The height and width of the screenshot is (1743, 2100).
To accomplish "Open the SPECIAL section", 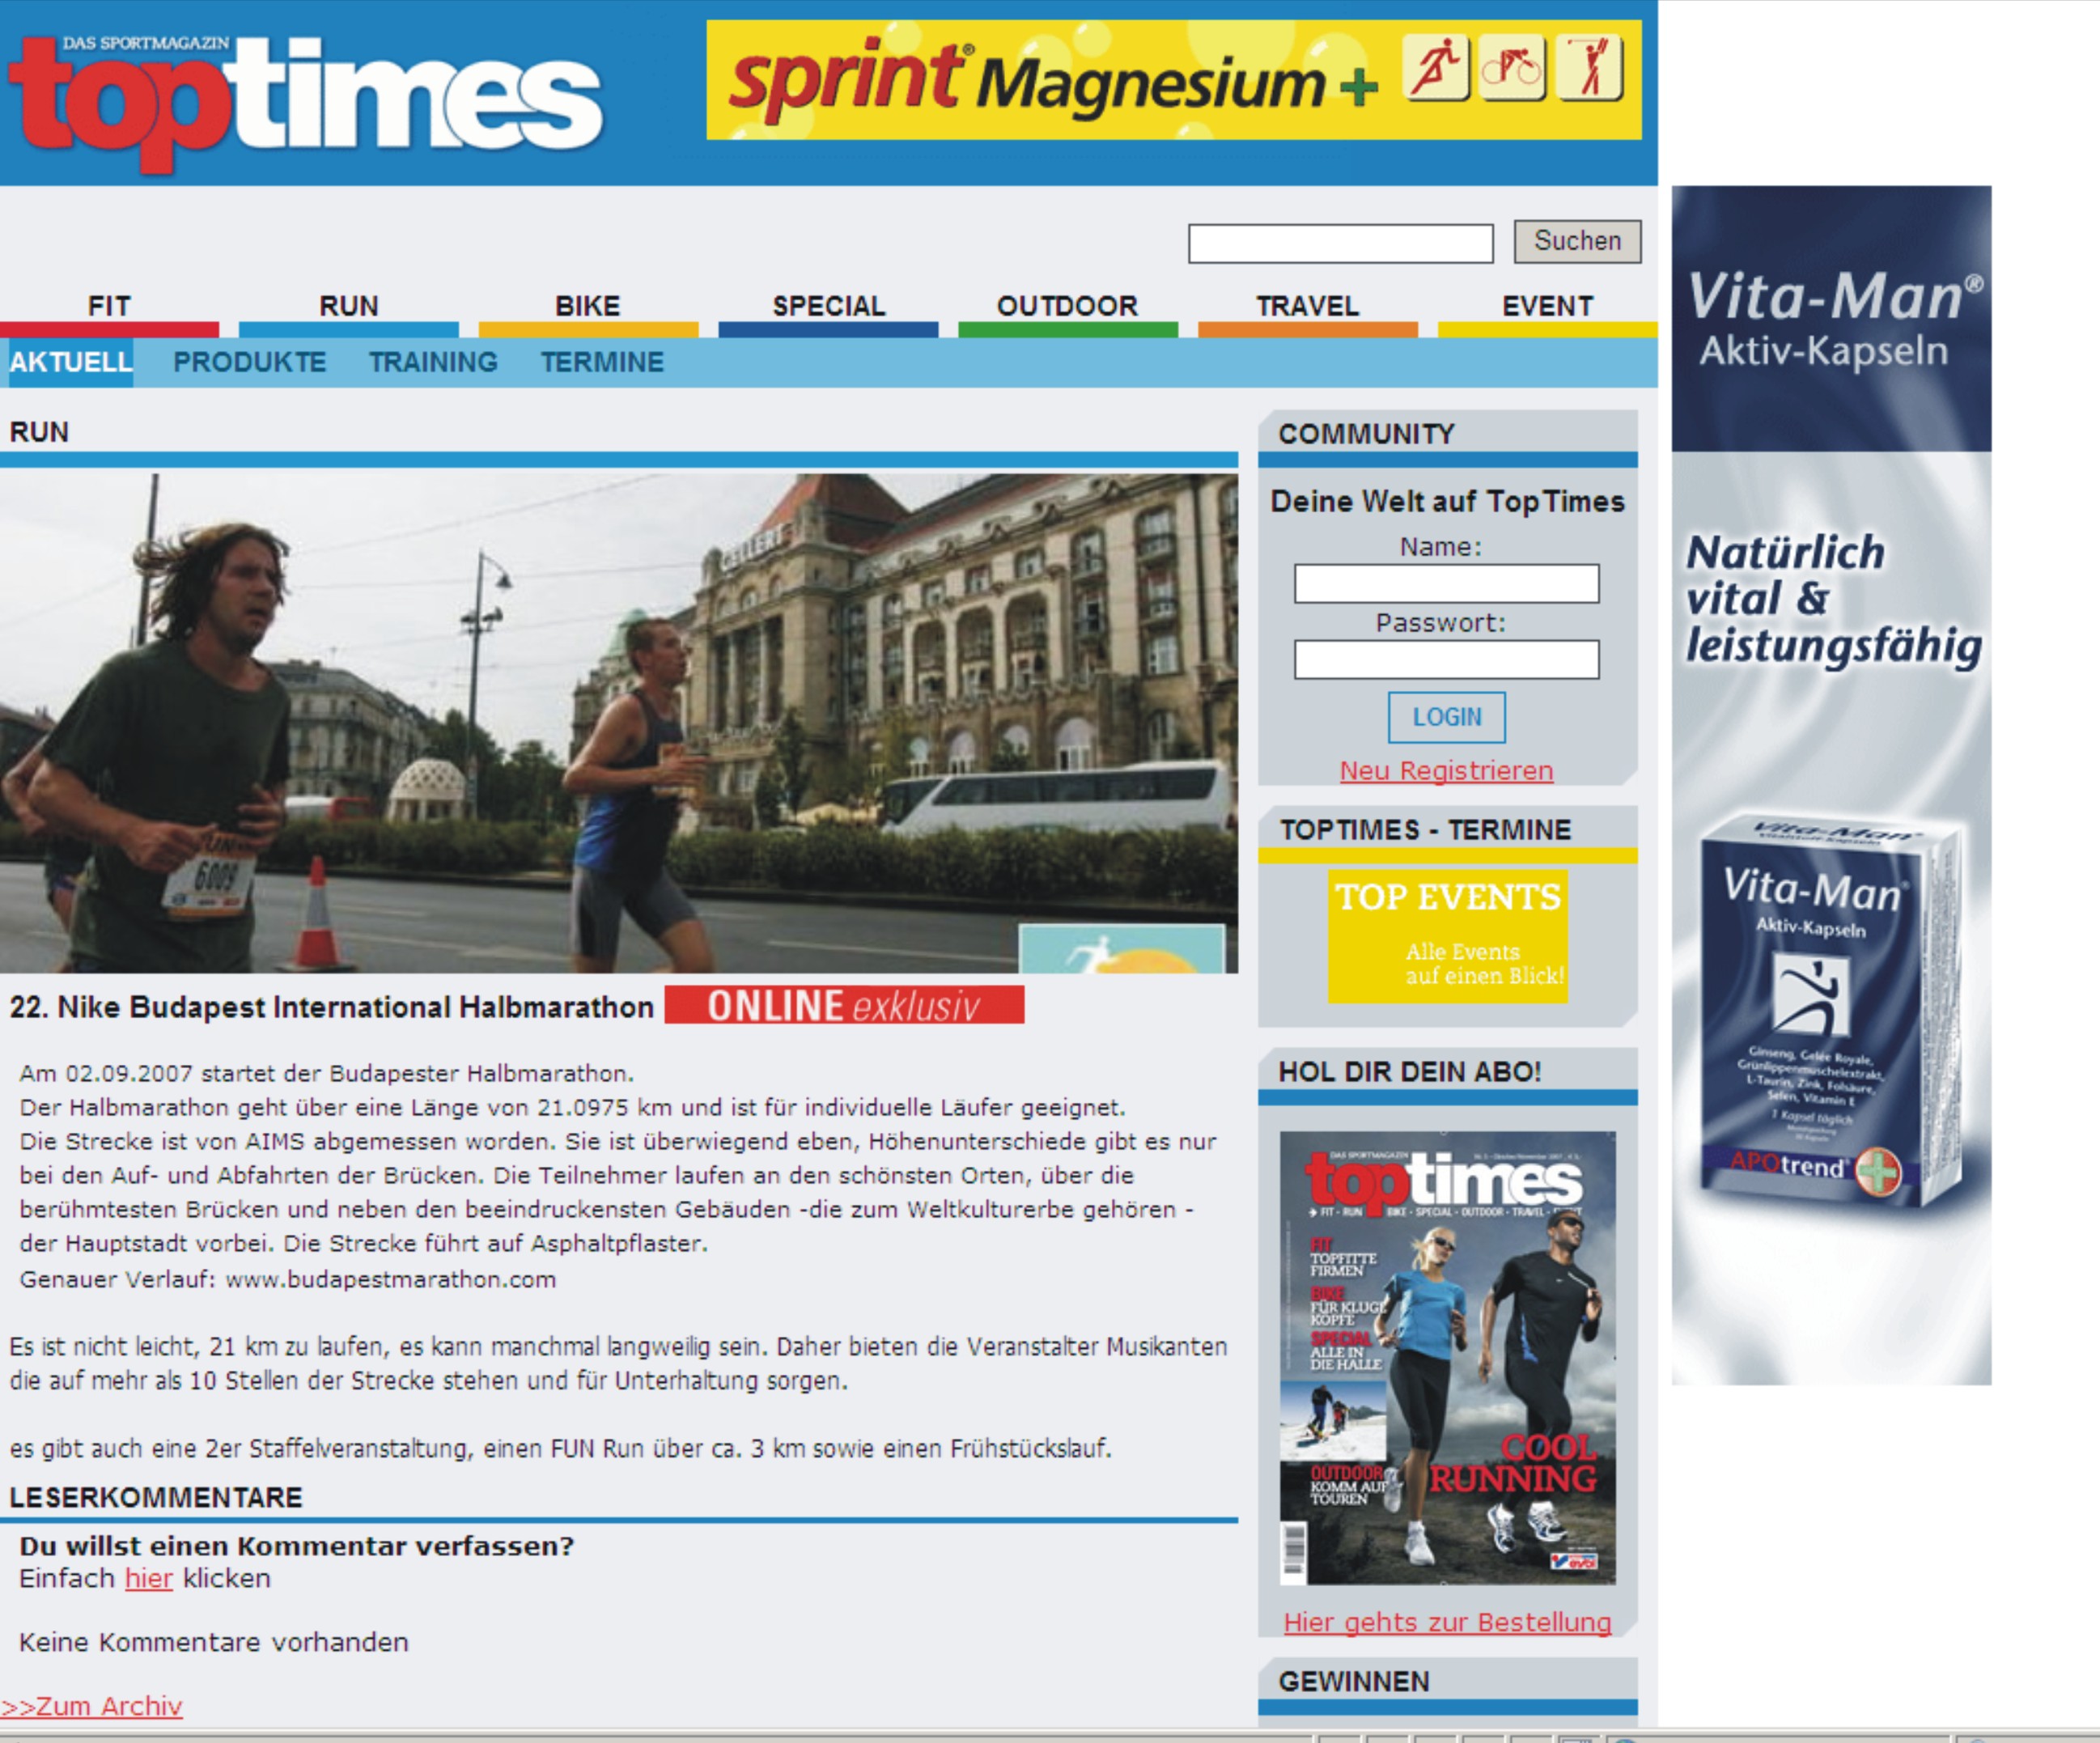I will 828,306.
